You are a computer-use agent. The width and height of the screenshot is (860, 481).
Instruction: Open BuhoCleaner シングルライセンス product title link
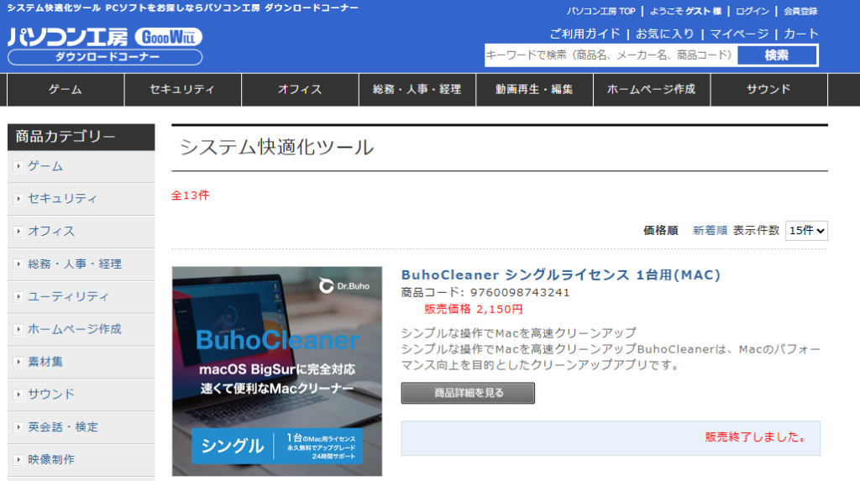(x=560, y=274)
